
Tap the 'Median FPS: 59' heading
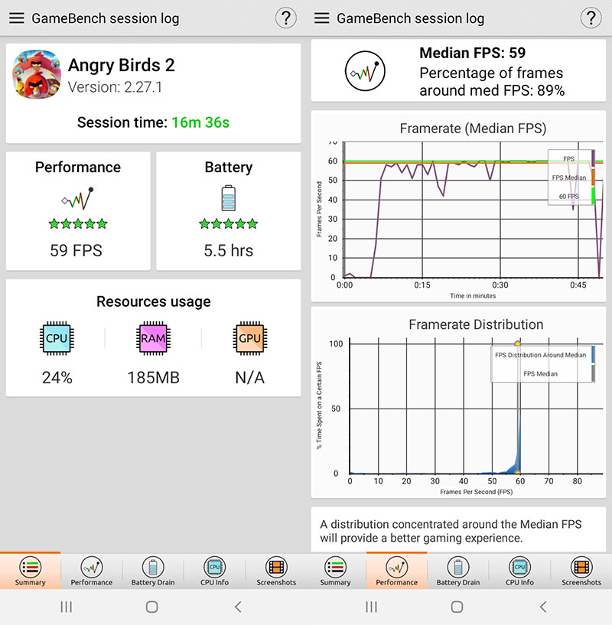[x=473, y=53]
